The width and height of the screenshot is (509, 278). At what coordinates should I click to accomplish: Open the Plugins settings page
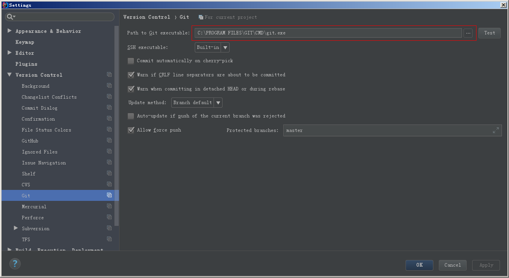pos(26,64)
